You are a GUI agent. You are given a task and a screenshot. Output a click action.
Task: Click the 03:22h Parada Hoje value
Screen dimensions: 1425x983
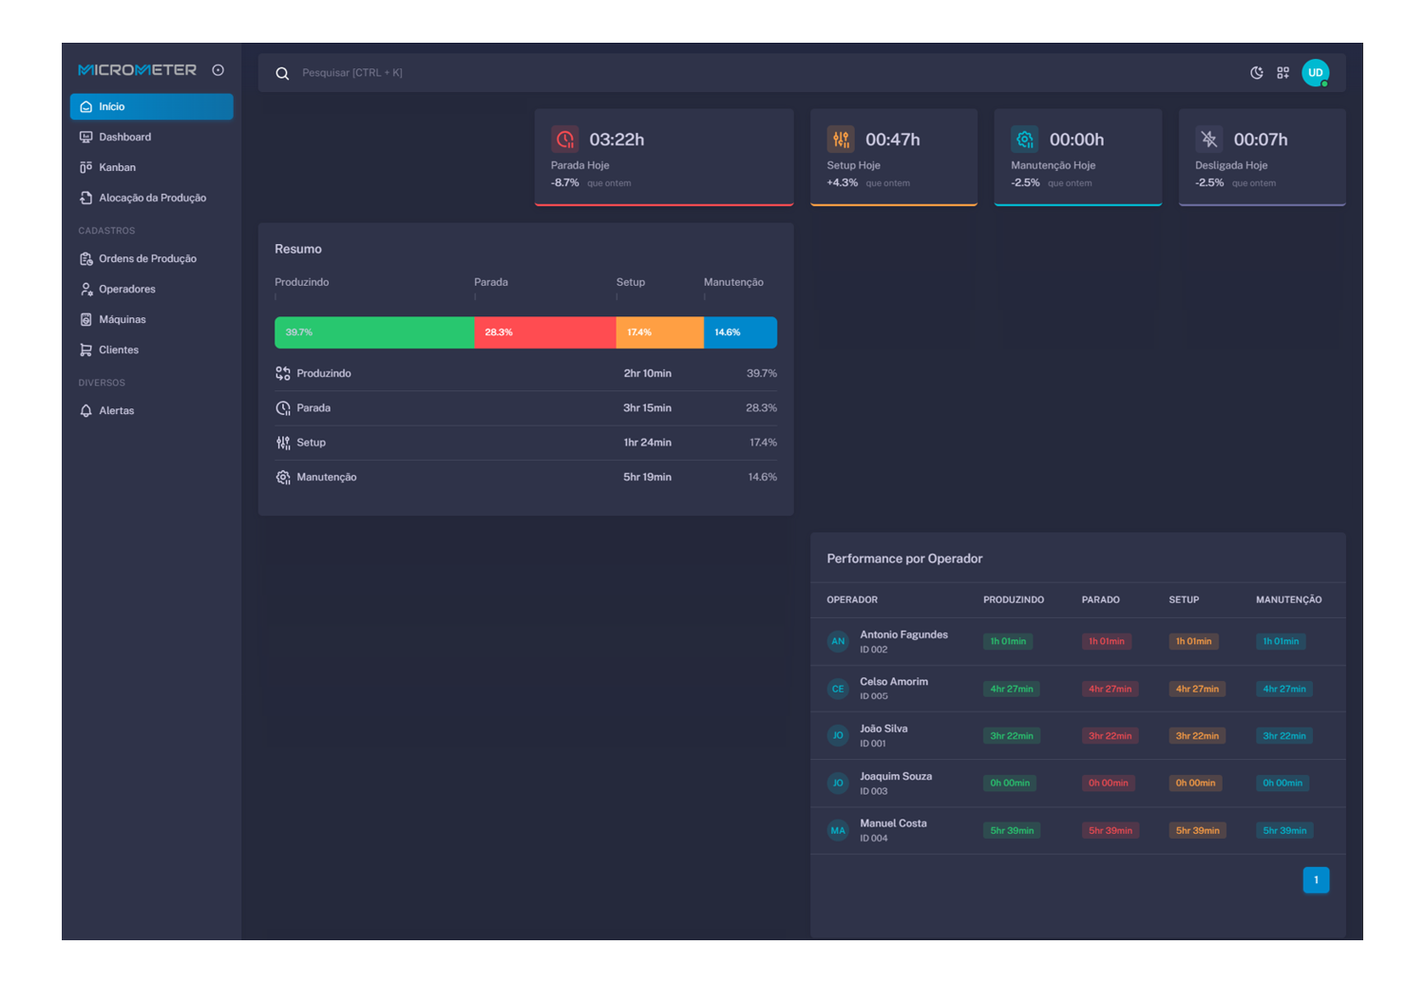pyautogui.click(x=617, y=140)
